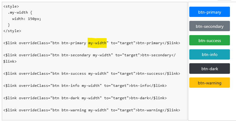This screenshot has width=236, height=121.
Task: Click the '.my-width {' selector line
Action: point(20,13)
